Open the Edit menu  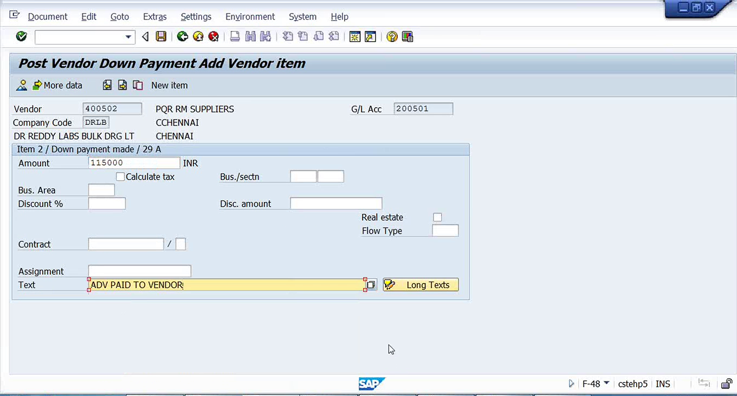click(x=89, y=16)
